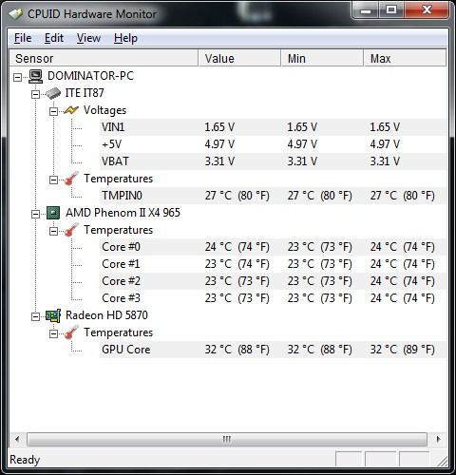Select the VBAT voltage row
The width and height of the screenshot is (456, 475).
click(273, 161)
